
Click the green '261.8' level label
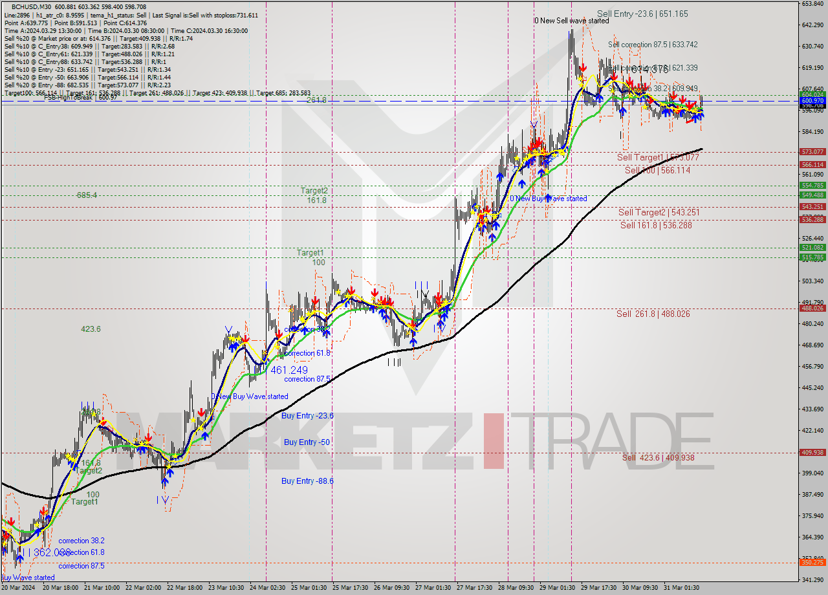316,100
